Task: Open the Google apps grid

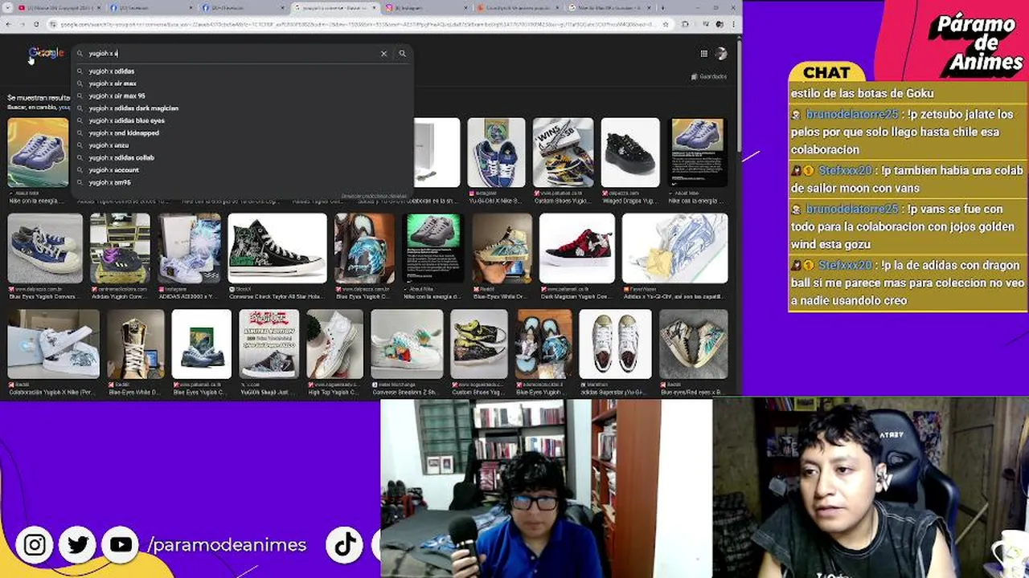Action: [703, 54]
